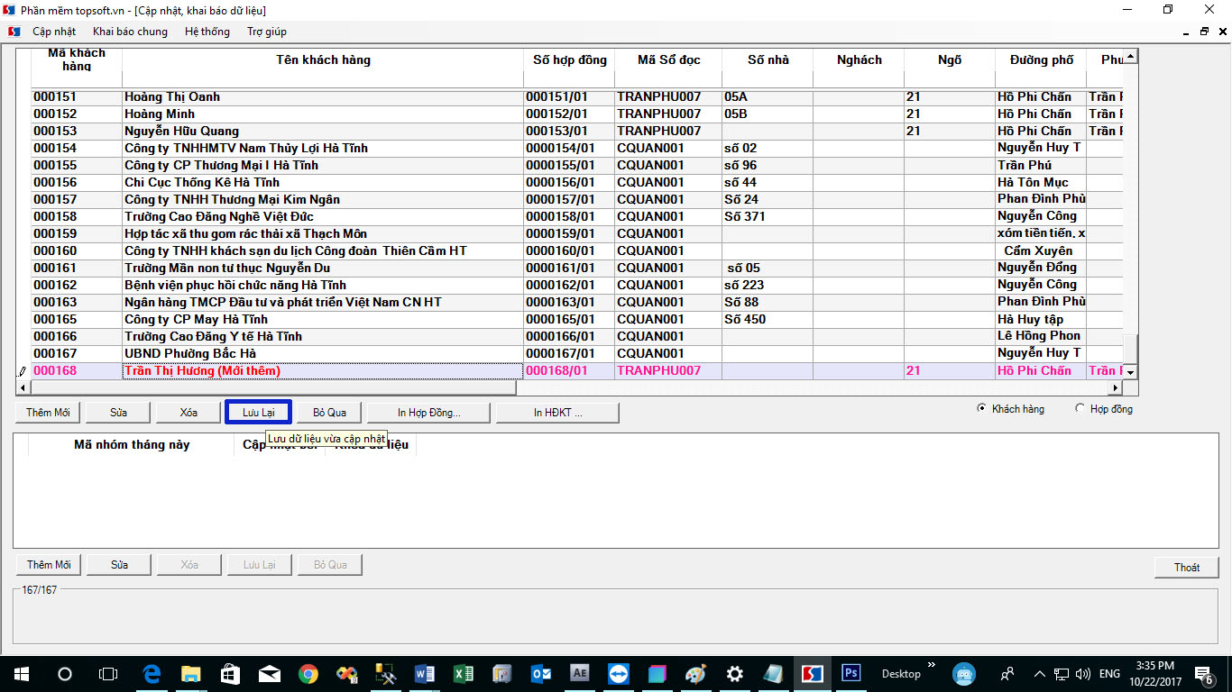
Task: Show hidden system tray icons
Action: click(x=1039, y=674)
